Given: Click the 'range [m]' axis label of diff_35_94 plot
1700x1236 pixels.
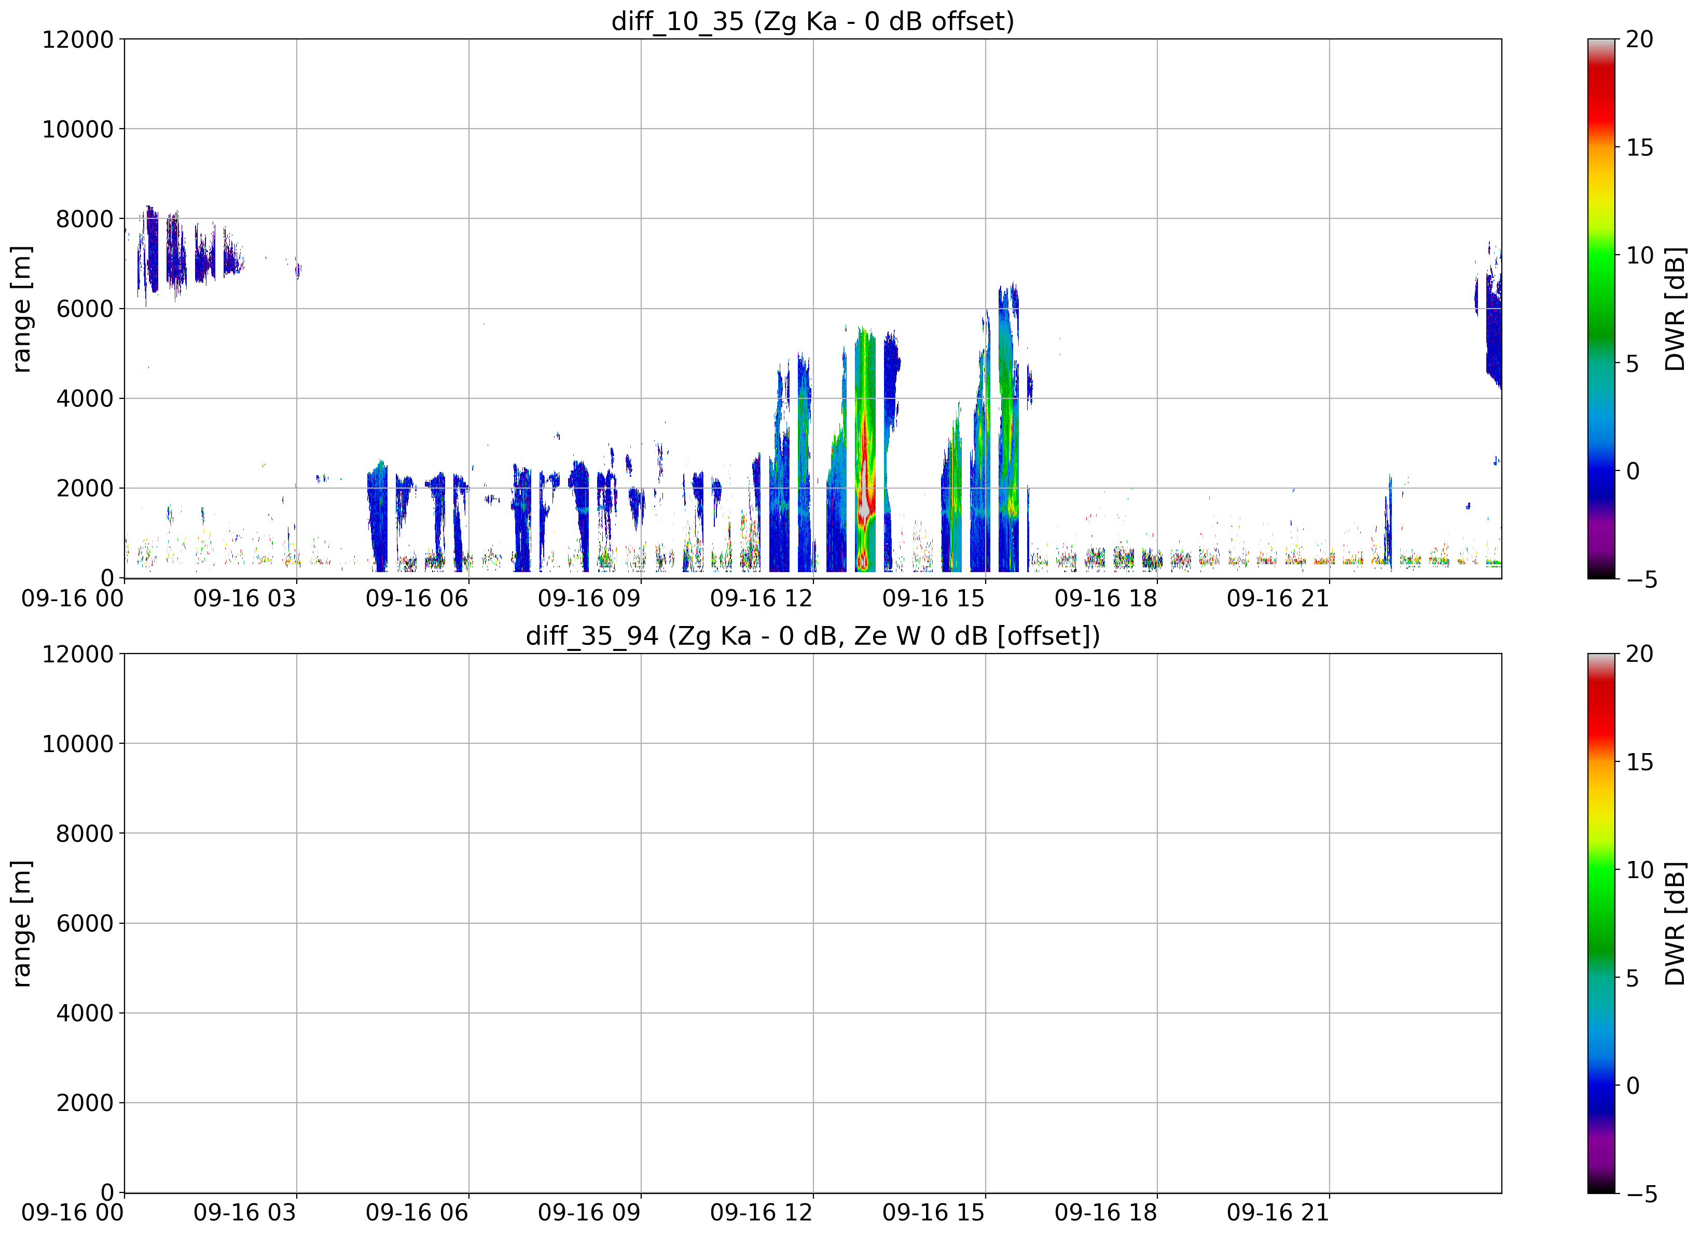Looking at the screenshot, I should tap(21, 923).
